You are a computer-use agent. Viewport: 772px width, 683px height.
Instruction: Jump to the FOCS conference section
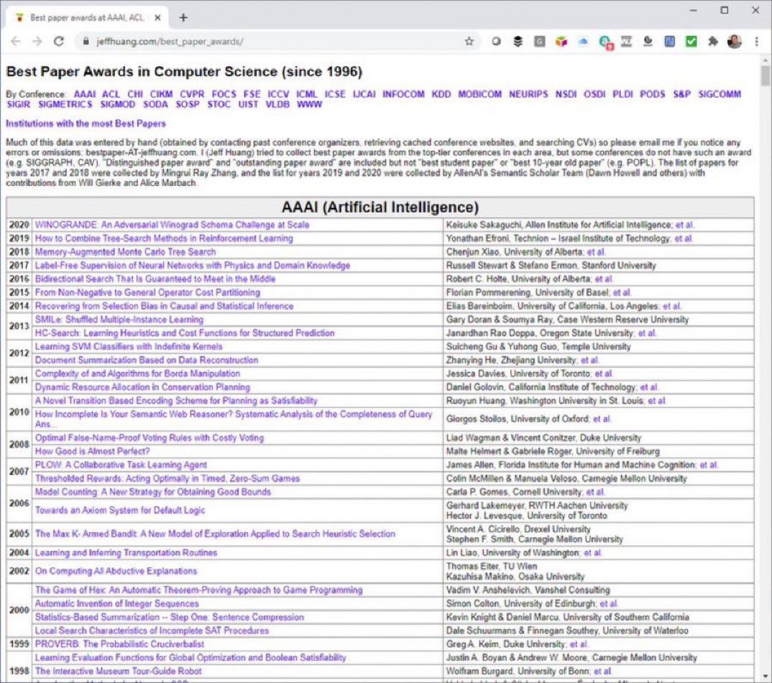tap(224, 94)
